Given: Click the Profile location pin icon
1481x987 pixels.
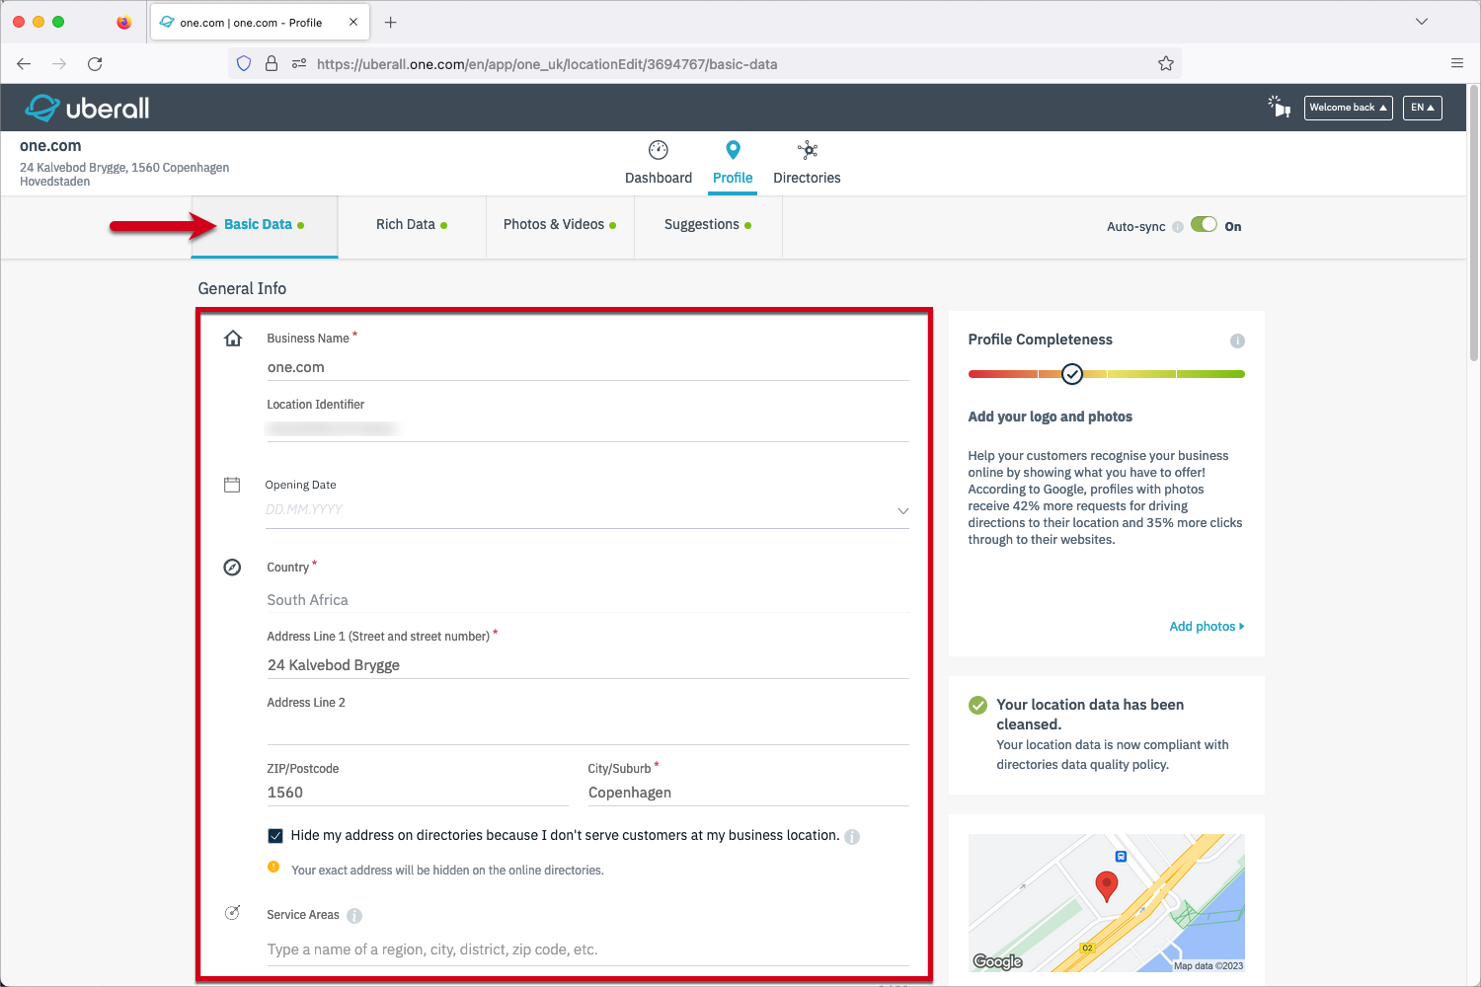Looking at the screenshot, I should pyautogui.click(x=733, y=150).
